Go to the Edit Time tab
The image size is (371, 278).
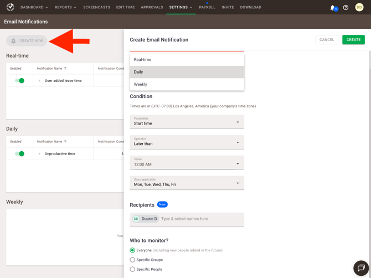tap(125, 7)
